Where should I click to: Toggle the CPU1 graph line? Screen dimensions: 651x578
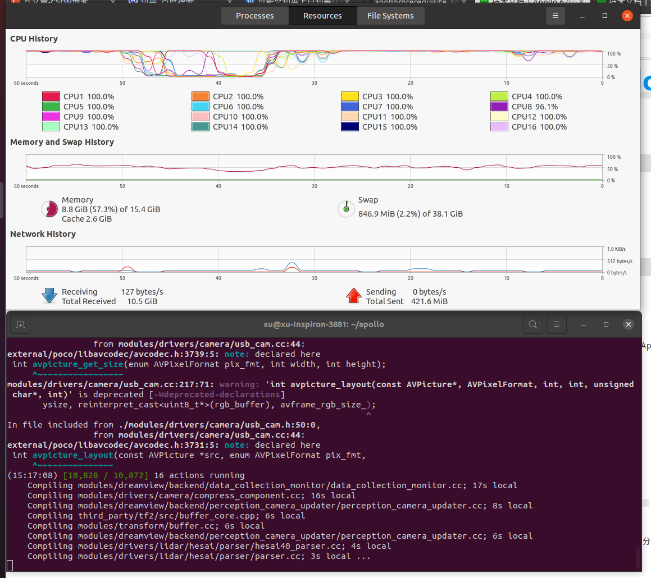(x=50, y=96)
